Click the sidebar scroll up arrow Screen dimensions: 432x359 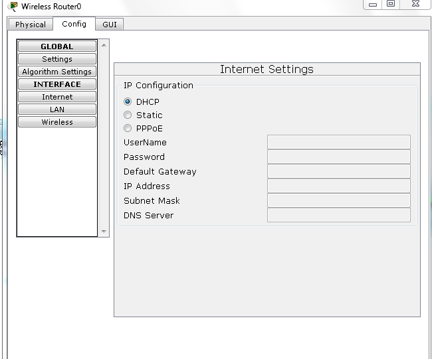(103, 46)
